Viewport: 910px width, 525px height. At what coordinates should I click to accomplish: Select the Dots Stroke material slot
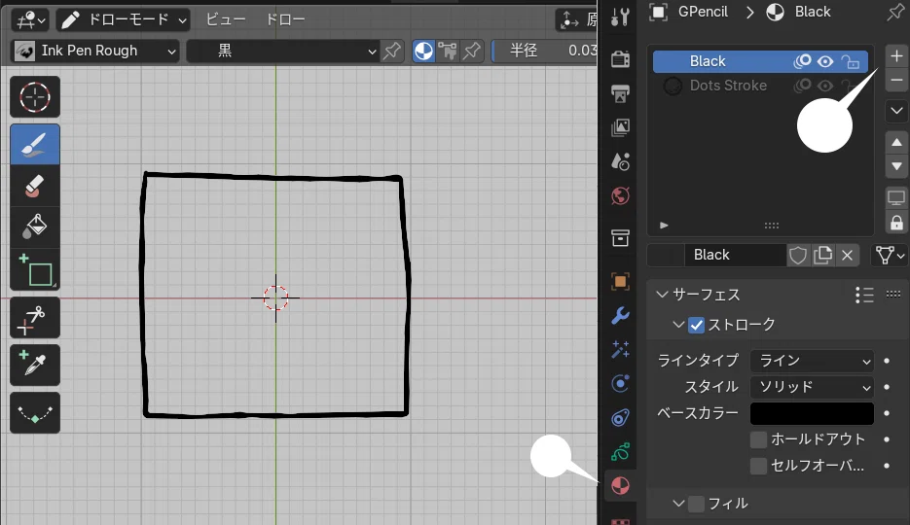760,86
